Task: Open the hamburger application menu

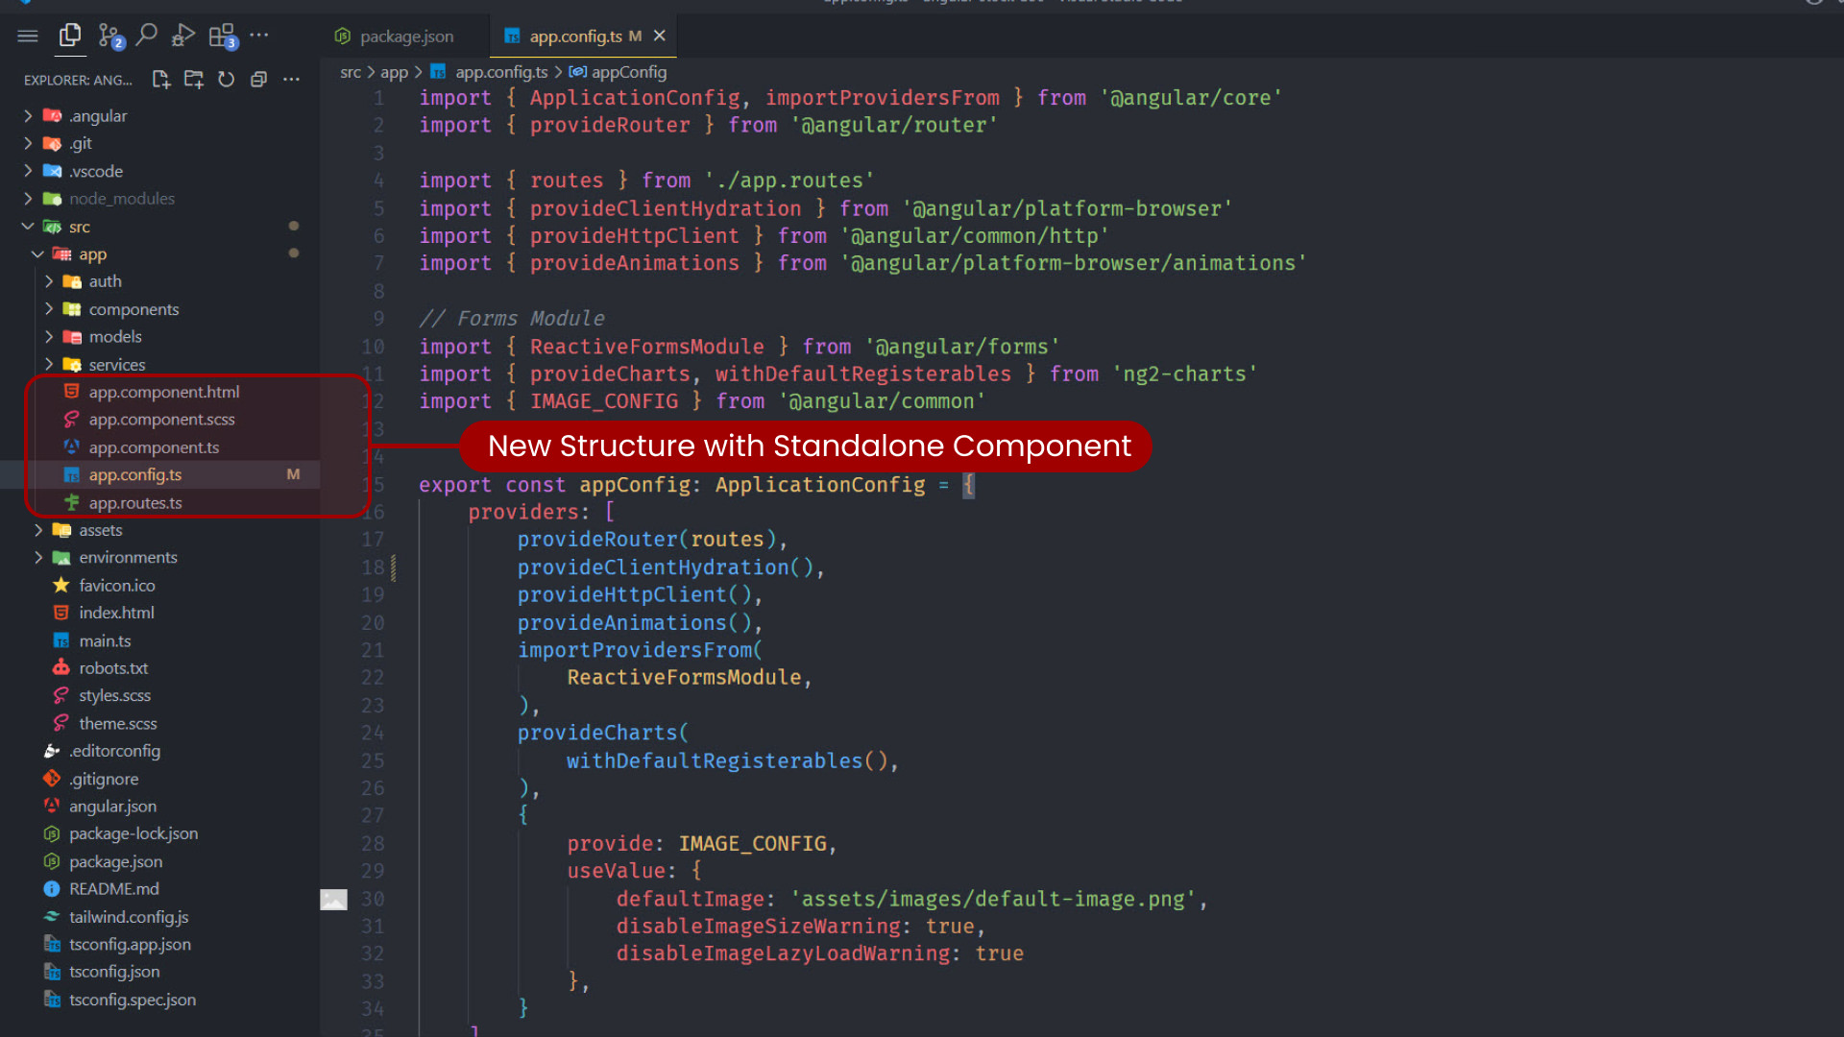Action: (x=28, y=36)
